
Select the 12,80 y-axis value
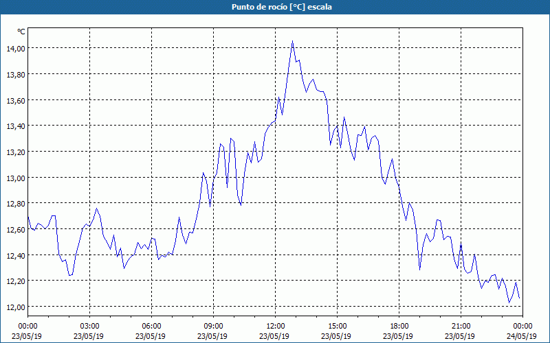coord(16,204)
